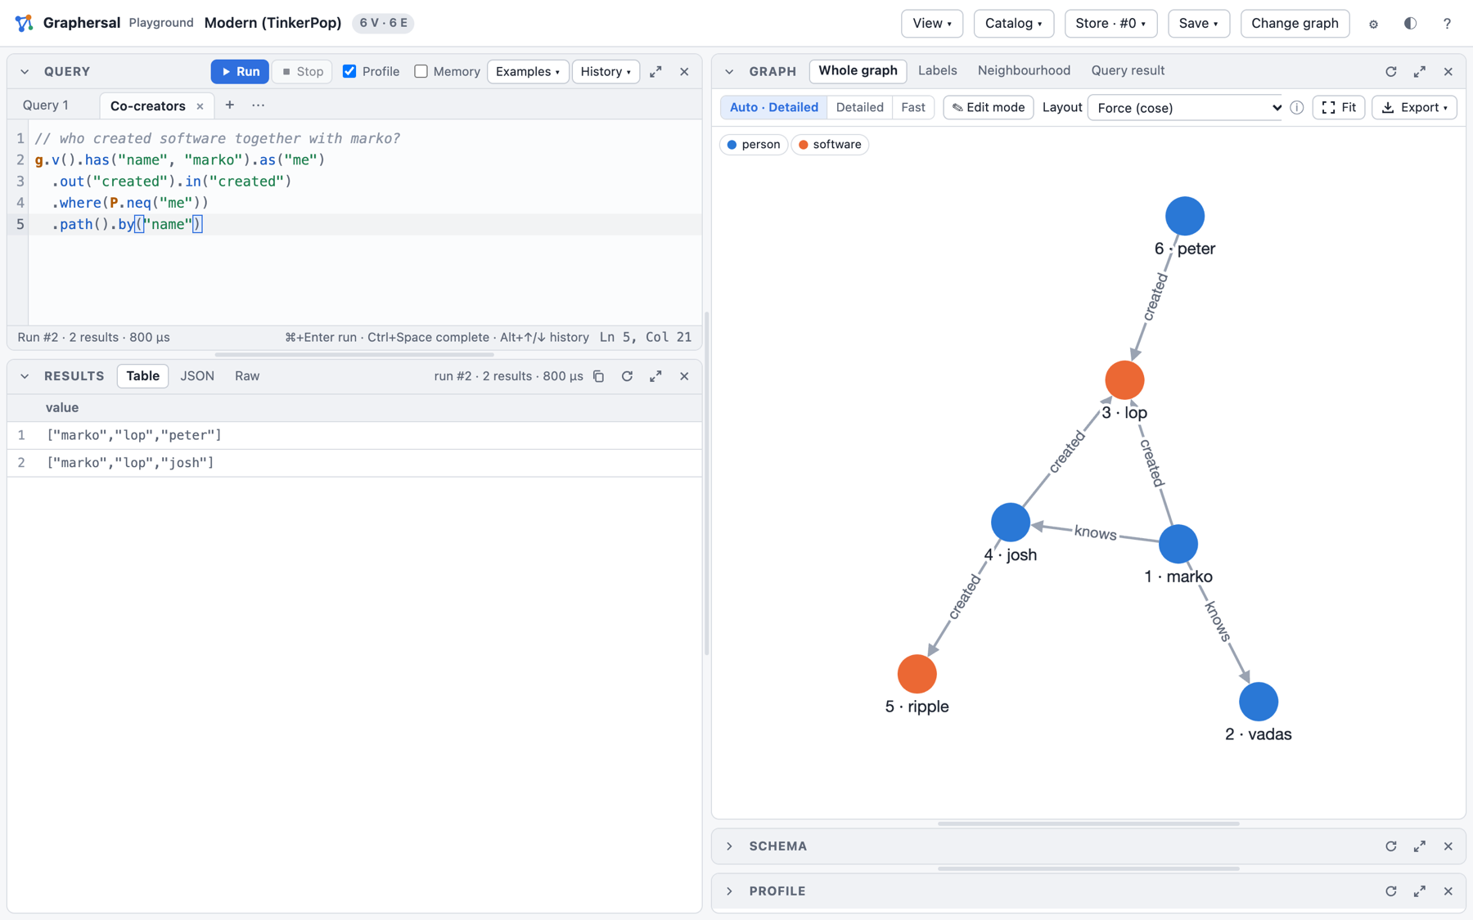Close the Co-creators query tab

(200, 106)
